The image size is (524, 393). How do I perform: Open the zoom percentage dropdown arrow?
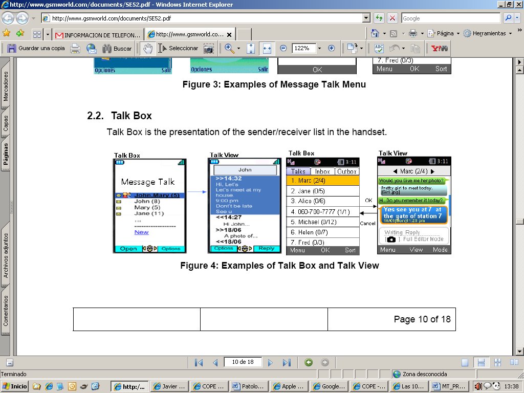tap(319, 49)
